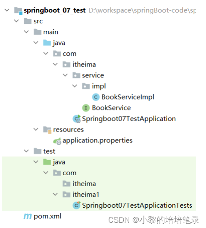Viewport: 206px width, 228px height.
Task: Click the Springboot07TestApplication run class icon
Action: pyautogui.click(x=77, y=119)
